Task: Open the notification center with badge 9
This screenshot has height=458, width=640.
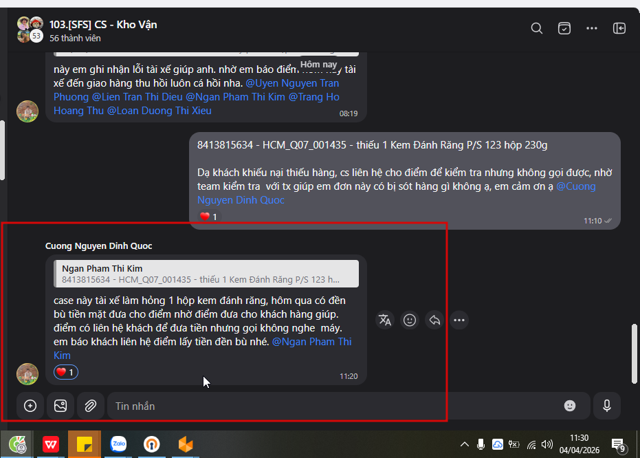Action: coord(619,445)
